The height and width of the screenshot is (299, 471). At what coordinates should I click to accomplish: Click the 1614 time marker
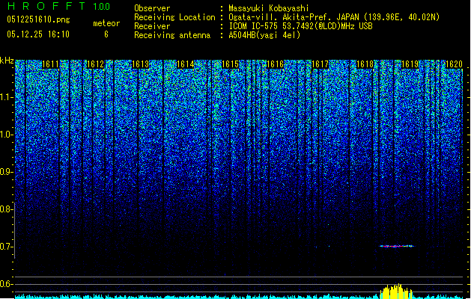pos(186,64)
